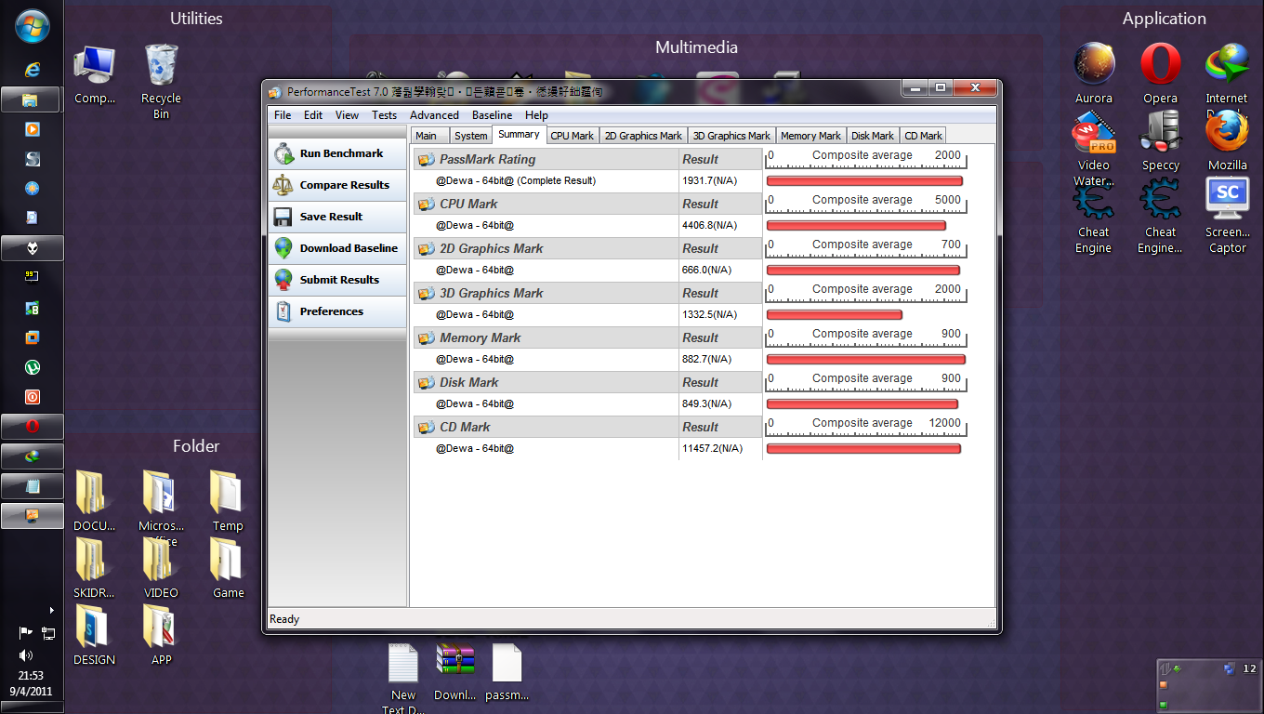Click the volume speaker tray icon
This screenshot has width=1264, height=714.
click(x=25, y=655)
